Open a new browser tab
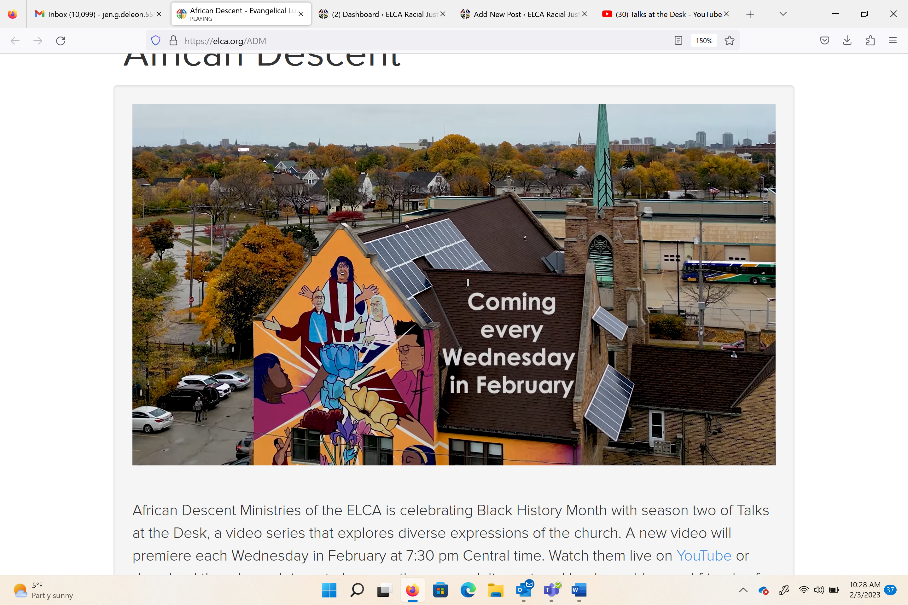Screen dimensions: 908x605 pyautogui.click(x=750, y=14)
